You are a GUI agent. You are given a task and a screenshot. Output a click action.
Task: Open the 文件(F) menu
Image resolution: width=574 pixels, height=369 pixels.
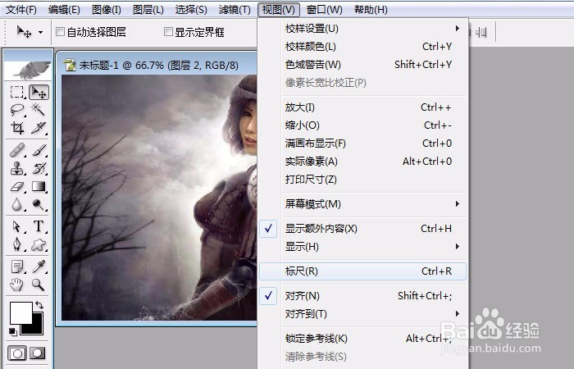[x=21, y=10]
